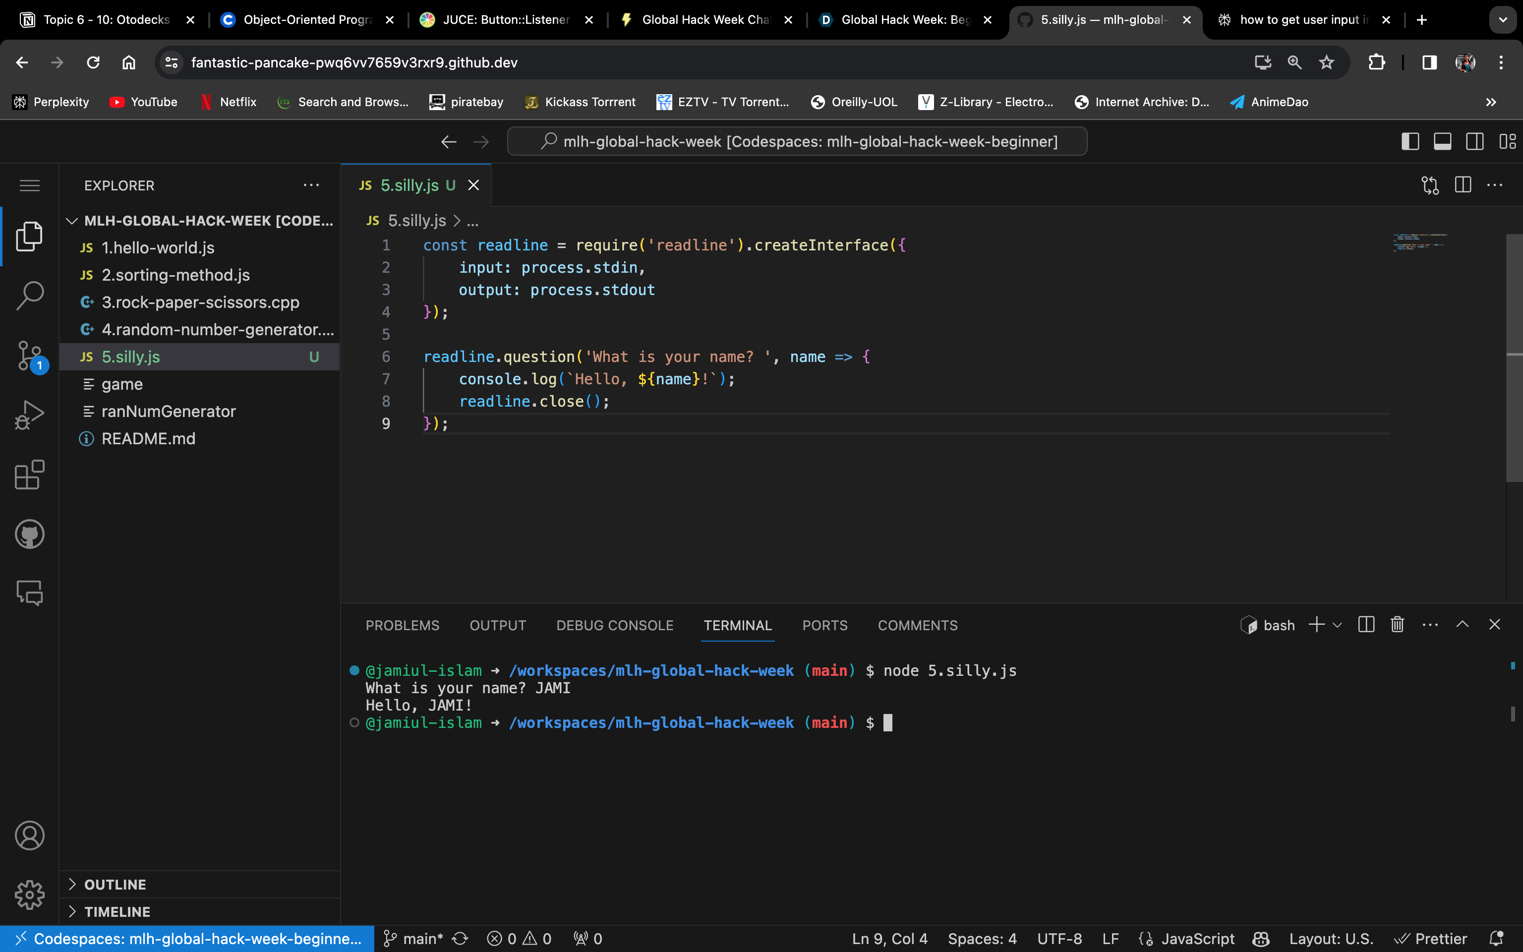Image resolution: width=1523 pixels, height=952 pixels.
Task: Open 2.sorting-method.js in the explorer
Action: [176, 275]
